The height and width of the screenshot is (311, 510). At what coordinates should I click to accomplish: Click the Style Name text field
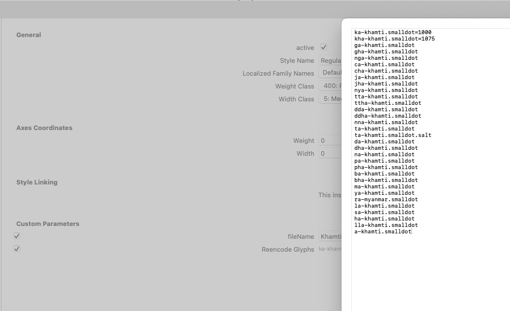[330, 60]
